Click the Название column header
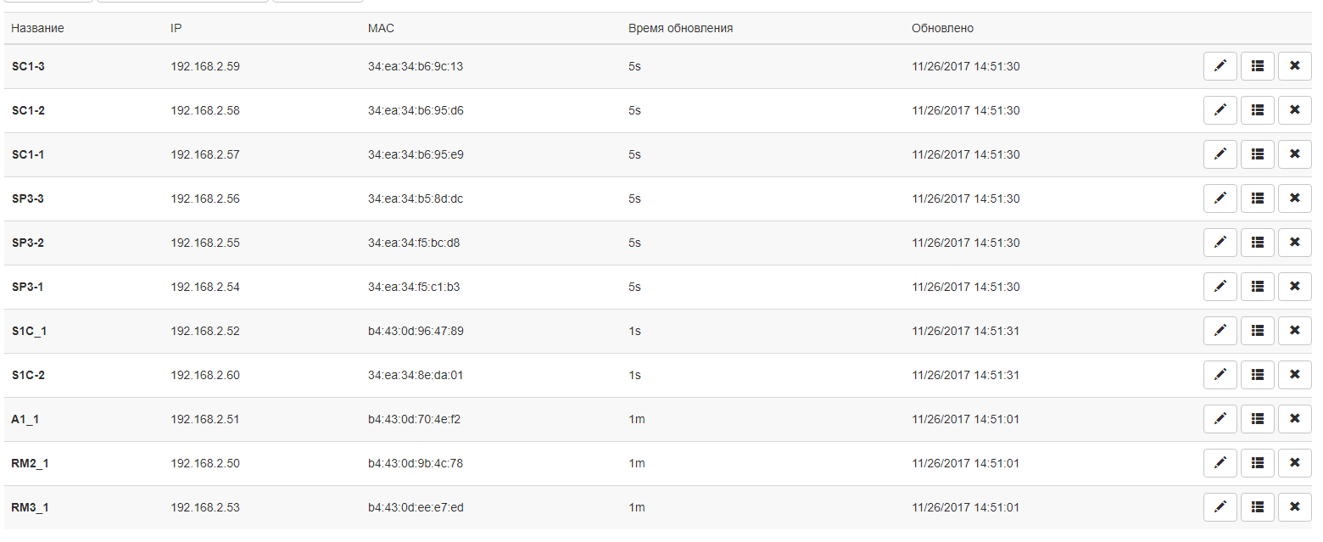Image resolution: width=1323 pixels, height=542 pixels. pyautogui.click(x=37, y=29)
